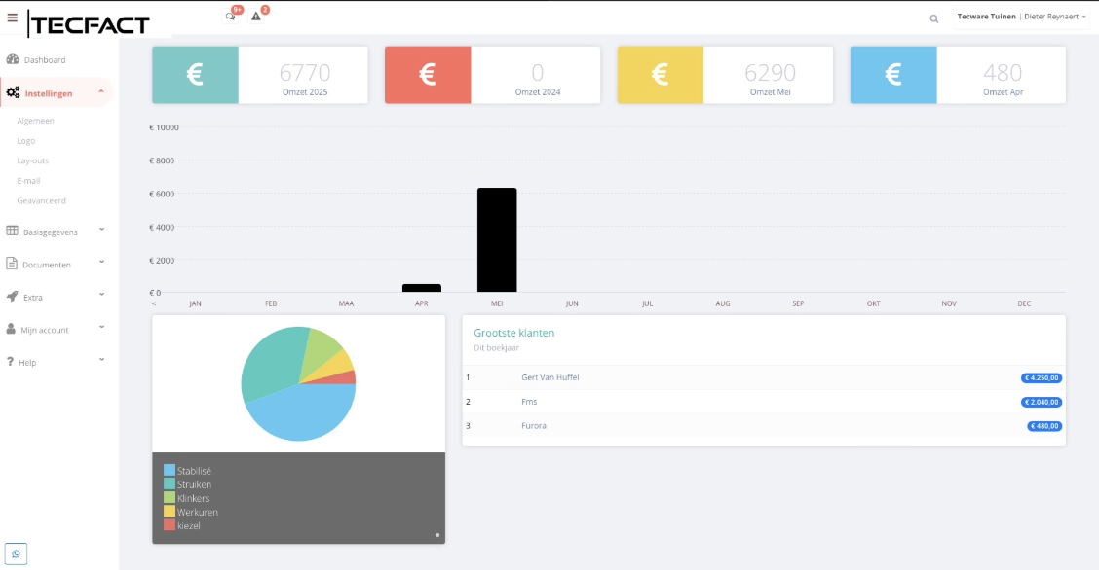1099x570 pixels.
Task: Select customer Gert Van Huffel
Action: (549, 377)
